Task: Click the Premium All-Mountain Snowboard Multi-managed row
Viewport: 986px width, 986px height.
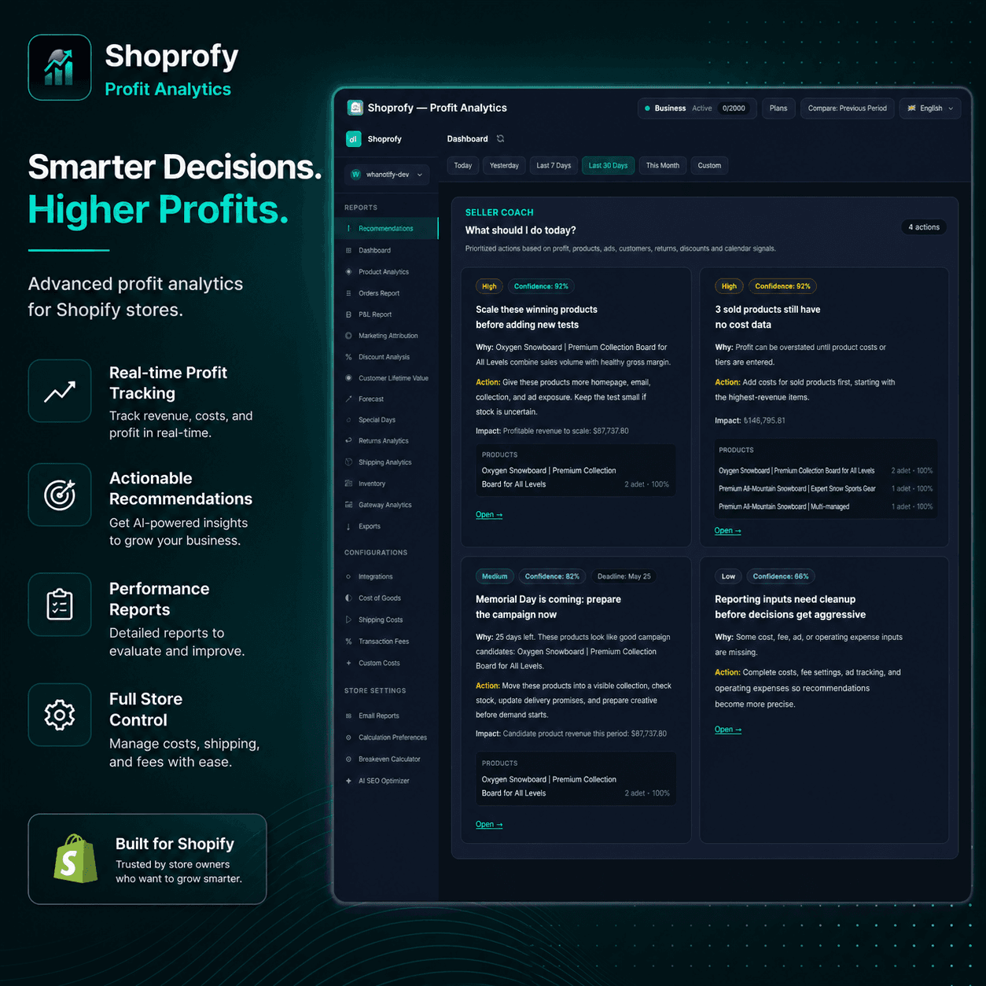Action: click(x=826, y=507)
